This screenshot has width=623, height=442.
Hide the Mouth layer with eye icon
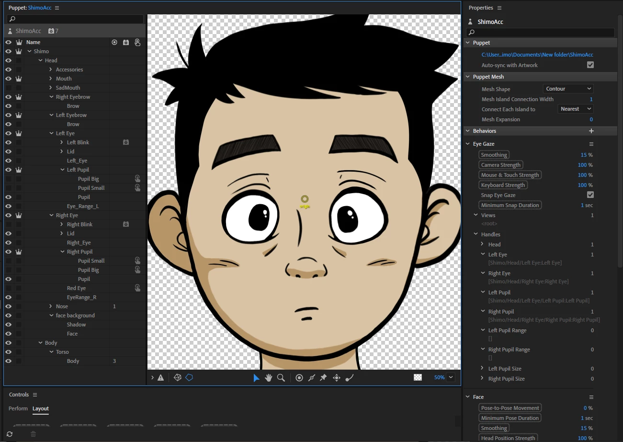tap(8, 79)
